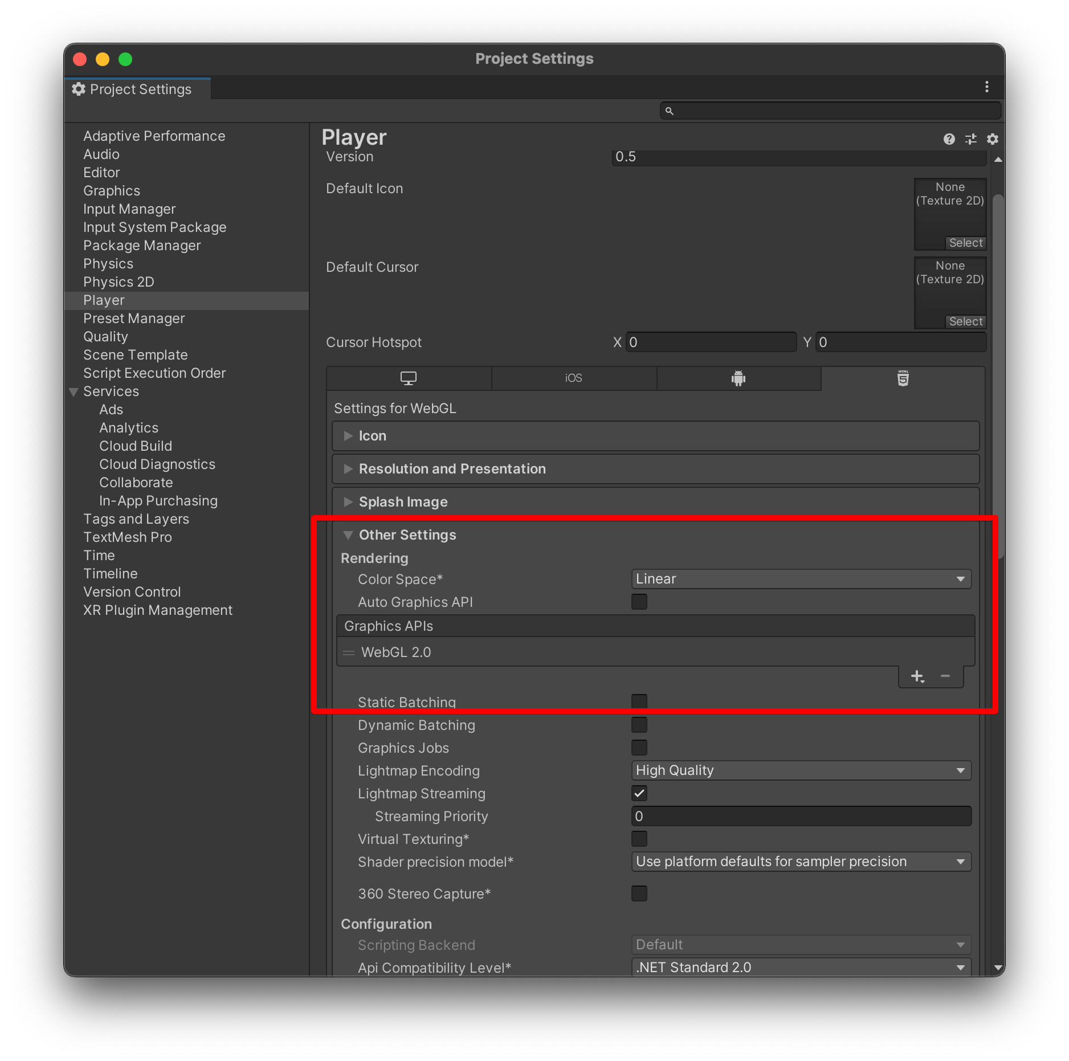Open the Quality settings category
Viewport: 1069px width, 1061px height.
pyautogui.click(x=105, y=337)
